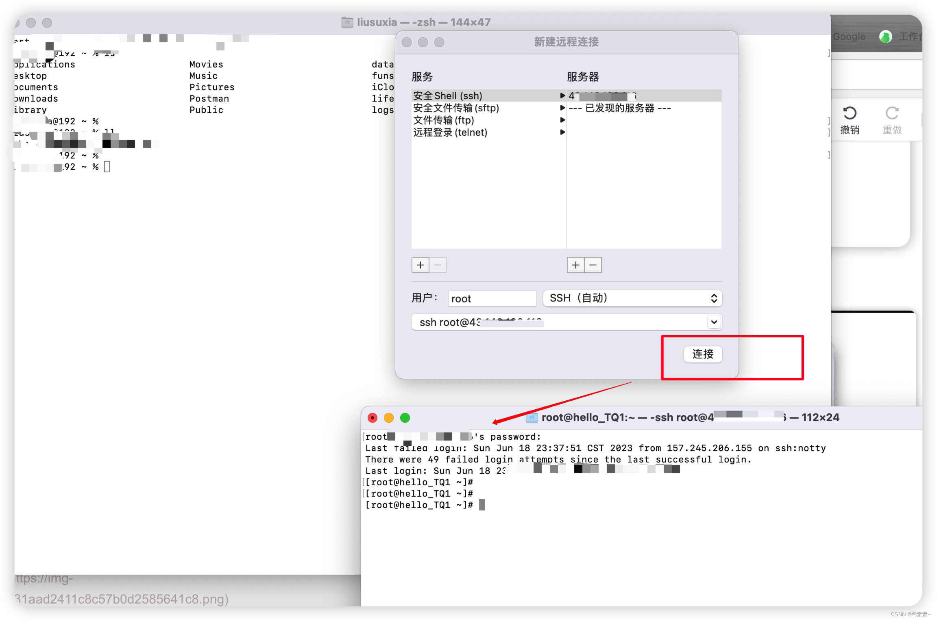Click the Google text in the browser tab
Screen dimensions: 937x621
[850, 36]
